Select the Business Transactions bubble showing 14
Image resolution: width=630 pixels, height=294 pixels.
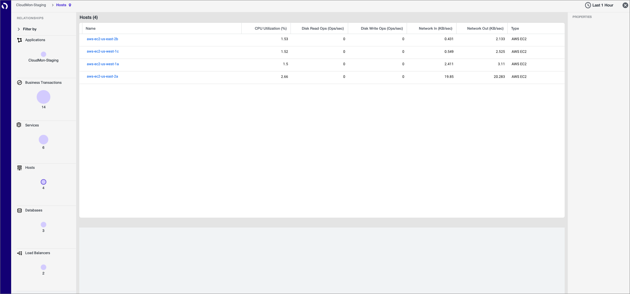[x=43, y=97]
